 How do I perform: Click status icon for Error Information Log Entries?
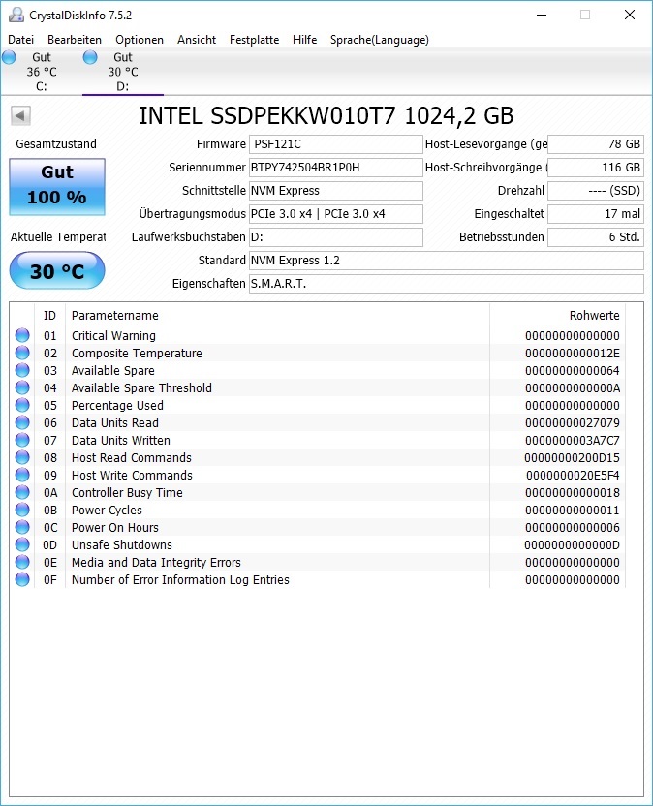click(22, 580)
